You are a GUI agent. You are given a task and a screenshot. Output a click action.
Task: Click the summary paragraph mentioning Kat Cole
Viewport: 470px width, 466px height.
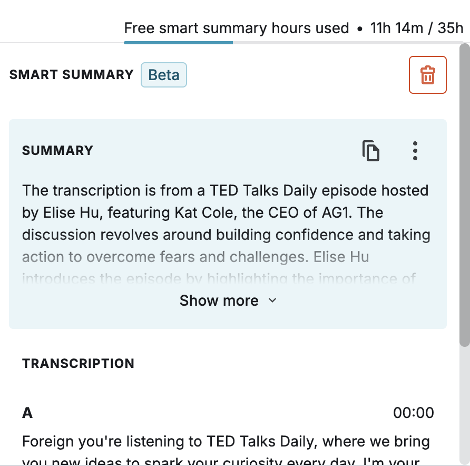(227, 212)
